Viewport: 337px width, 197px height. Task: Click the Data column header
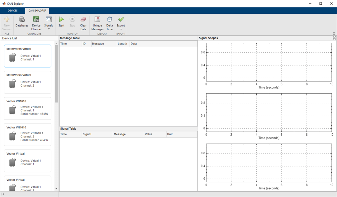coord(134,44)
